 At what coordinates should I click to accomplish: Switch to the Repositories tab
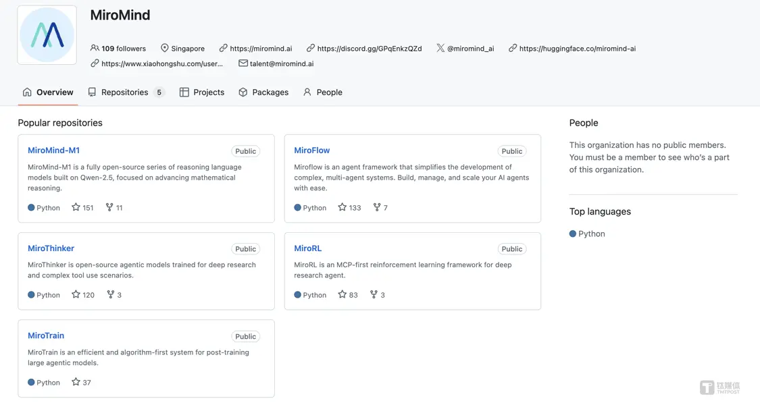pyautogui.click(x=126, y=92)
